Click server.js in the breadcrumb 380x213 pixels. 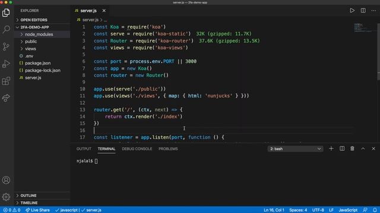(90, 20)
